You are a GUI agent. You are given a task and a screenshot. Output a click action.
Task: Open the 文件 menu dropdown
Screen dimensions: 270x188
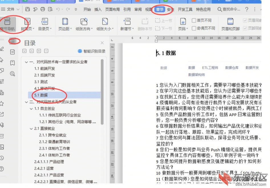point(10,9)
